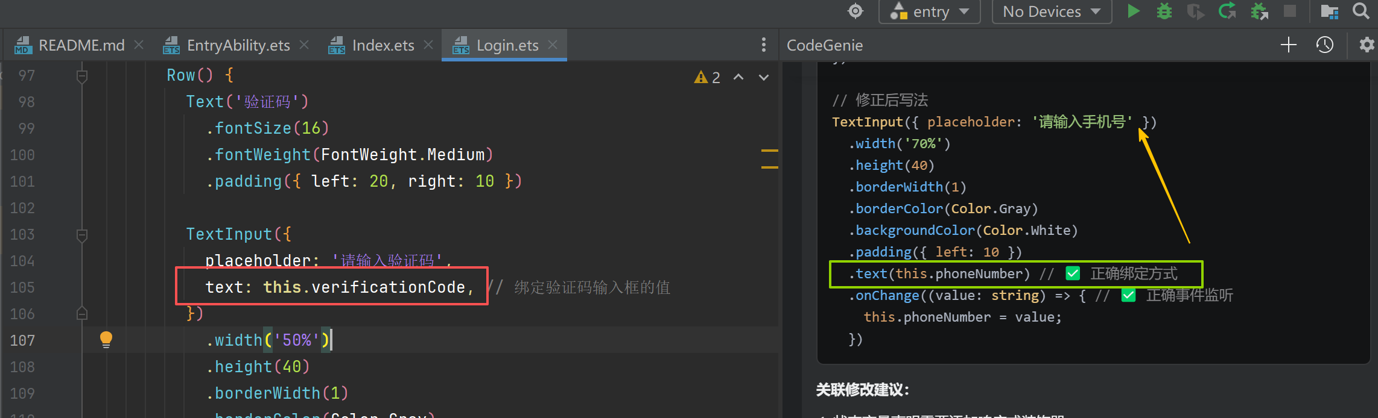Click the 'this.verificationCode' text in editor
The height and width of the screenshot is (418, 1378).
[x=364, y=287]
